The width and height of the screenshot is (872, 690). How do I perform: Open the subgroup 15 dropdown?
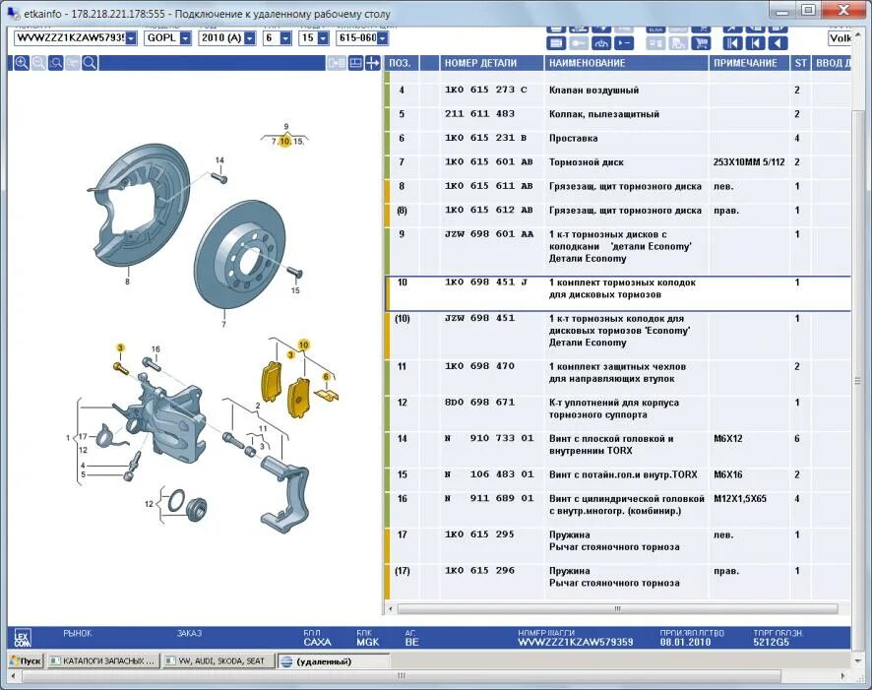pos(323,37)
